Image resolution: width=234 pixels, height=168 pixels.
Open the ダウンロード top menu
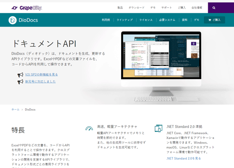[137, 8]
